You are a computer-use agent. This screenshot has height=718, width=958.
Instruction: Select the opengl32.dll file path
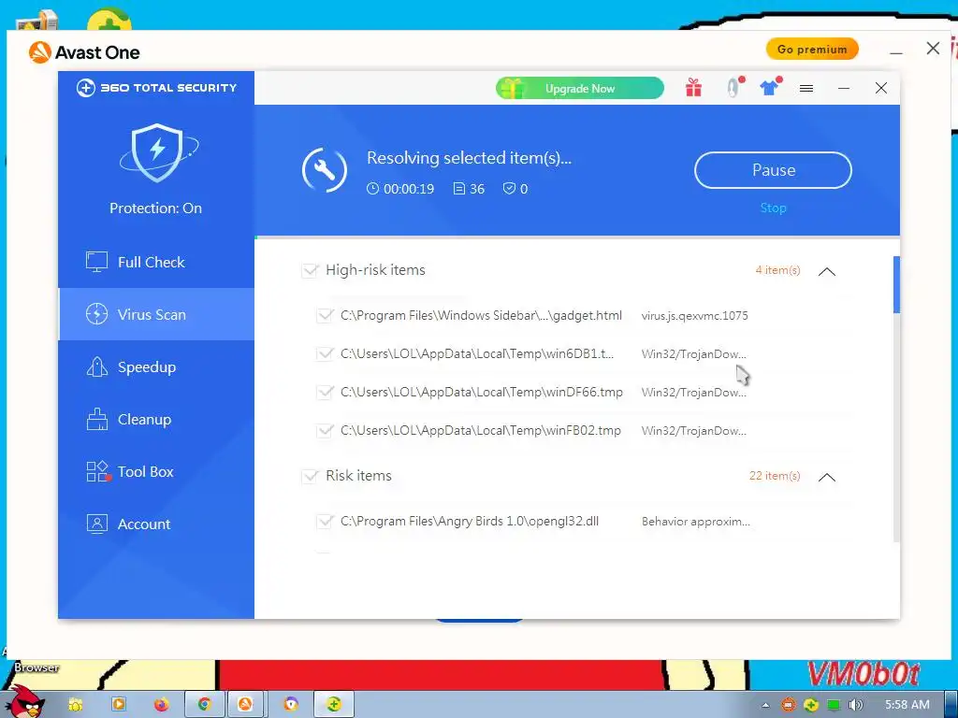click(x=470, y=522)
